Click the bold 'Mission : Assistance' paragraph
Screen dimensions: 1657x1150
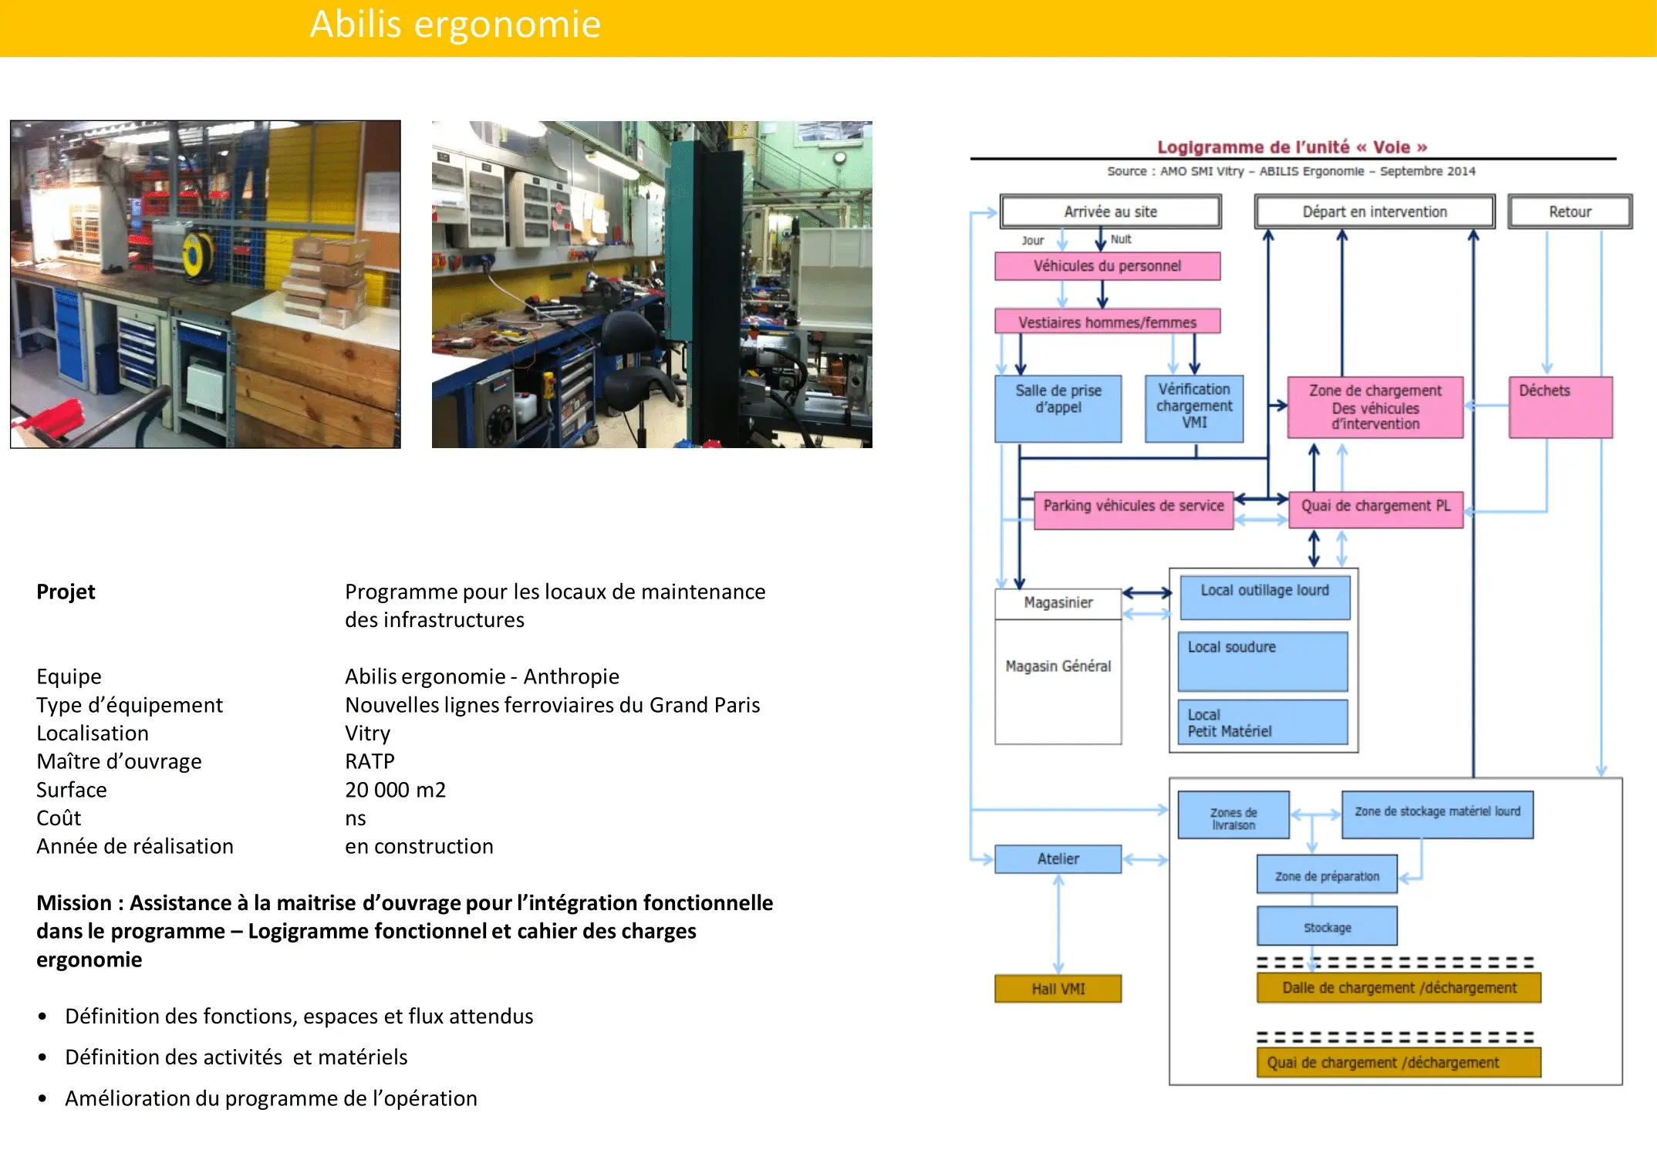(405, 931)
